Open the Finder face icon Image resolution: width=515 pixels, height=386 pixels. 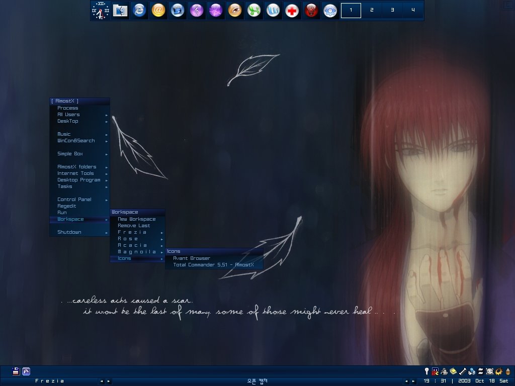pyautogui.click(x=120, y=10)
